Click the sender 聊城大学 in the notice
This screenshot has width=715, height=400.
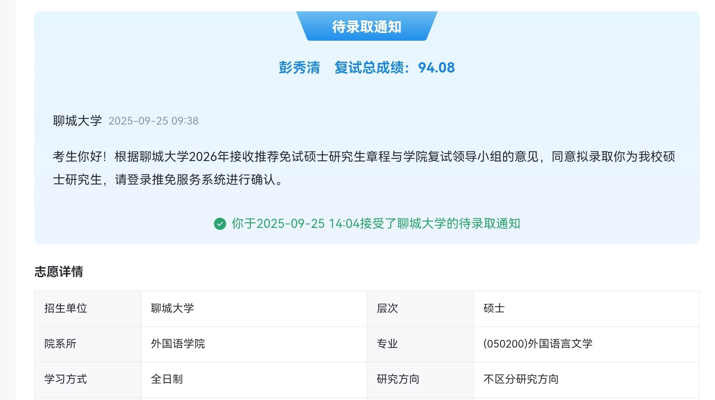coord(77,121)
